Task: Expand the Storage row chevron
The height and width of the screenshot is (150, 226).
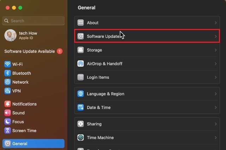Action: click(216, 50)
